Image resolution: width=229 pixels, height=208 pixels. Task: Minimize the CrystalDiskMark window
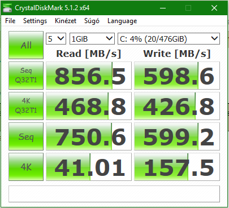163,8
